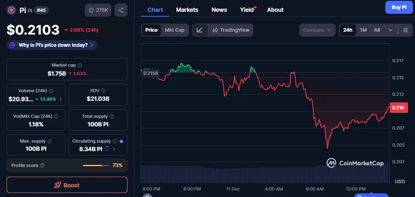Expand Volume (24h) details arrow
Screen dimensions: 415x197
click(x=61, y=99)
